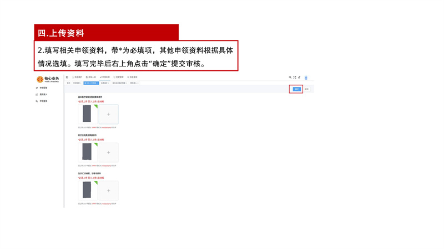444x249 pixels.
Task: Collapse sidebar using the hamburger menu icon
Action: click(x=67, y=77)
